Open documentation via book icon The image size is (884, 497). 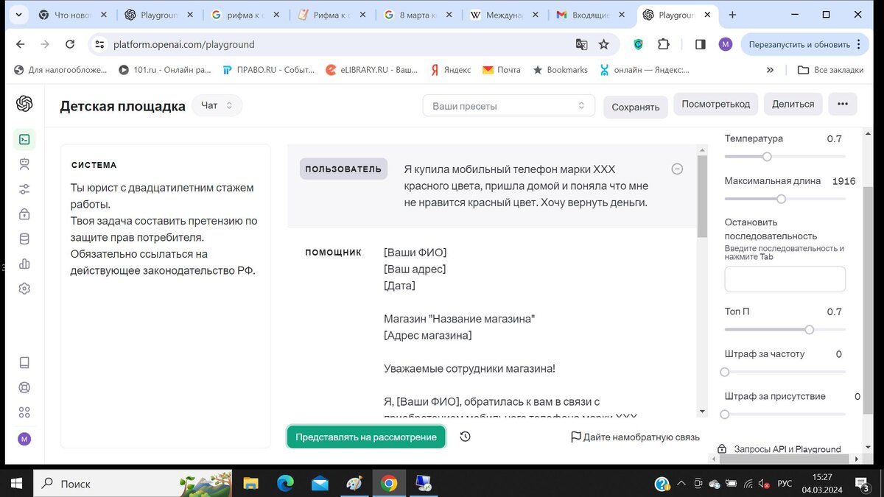(24, 362)
